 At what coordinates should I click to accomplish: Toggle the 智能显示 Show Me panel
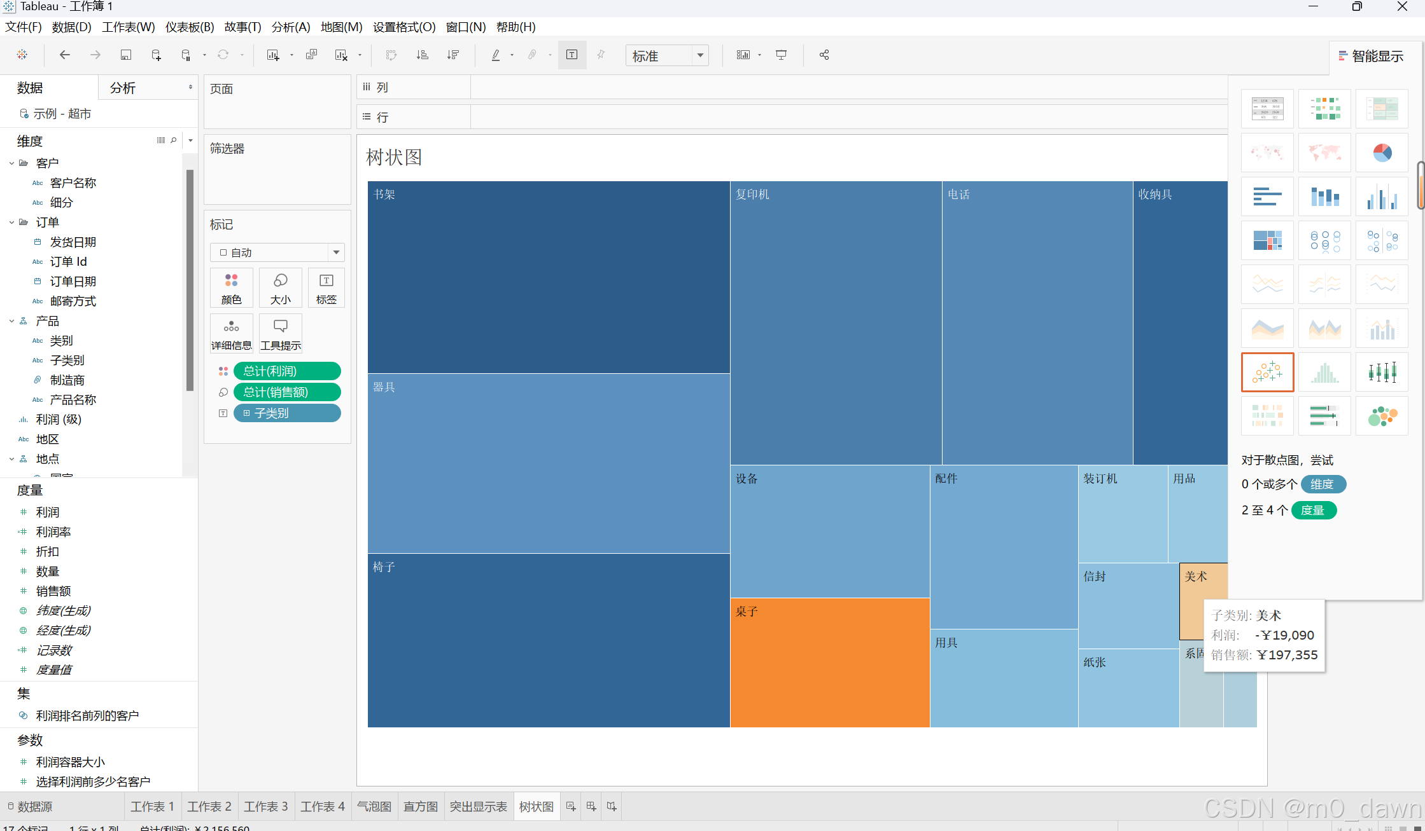[x=1371, y=57]
